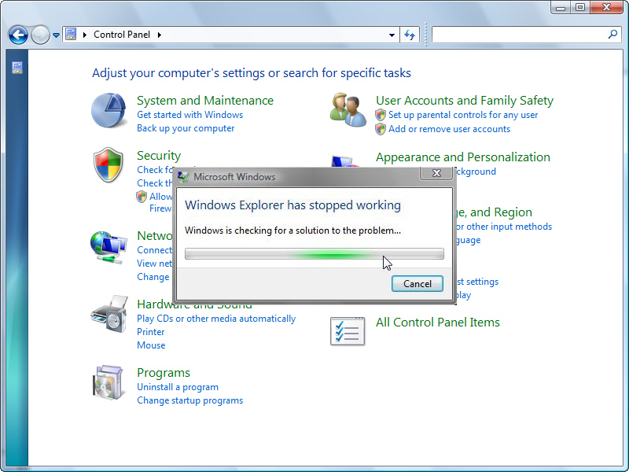Minimize the Control Panel window

click(x=561, y=8)
